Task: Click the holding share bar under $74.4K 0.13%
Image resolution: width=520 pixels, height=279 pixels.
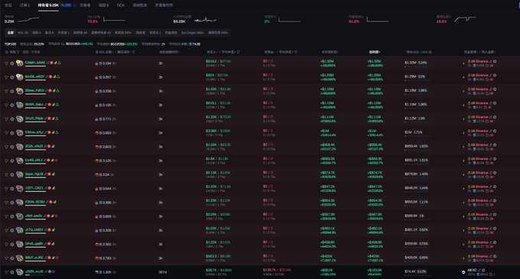Action: [x=417, y=275]
